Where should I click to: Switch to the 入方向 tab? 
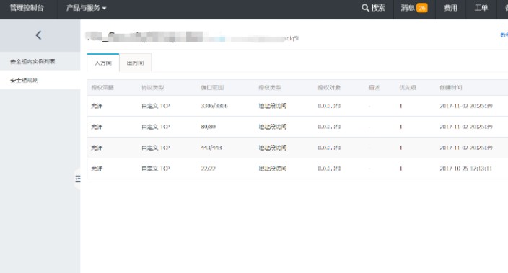103,63
